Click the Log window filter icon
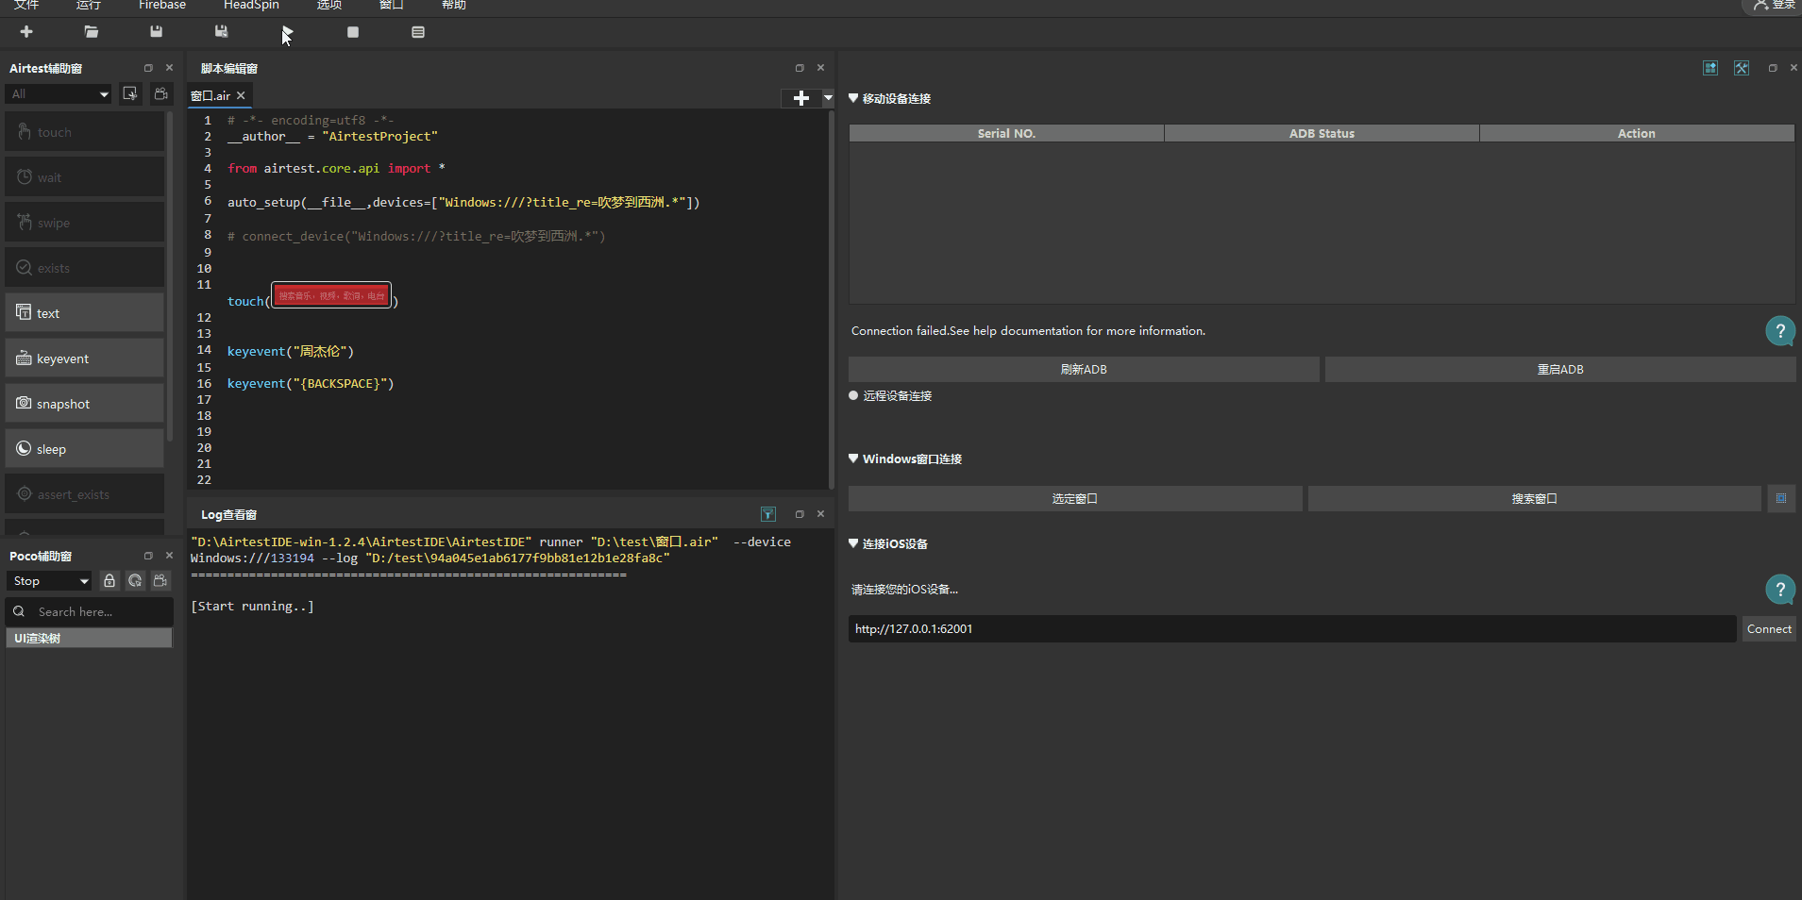Image resolution: width=1802 pixels, height=900 pixels. 767,514
